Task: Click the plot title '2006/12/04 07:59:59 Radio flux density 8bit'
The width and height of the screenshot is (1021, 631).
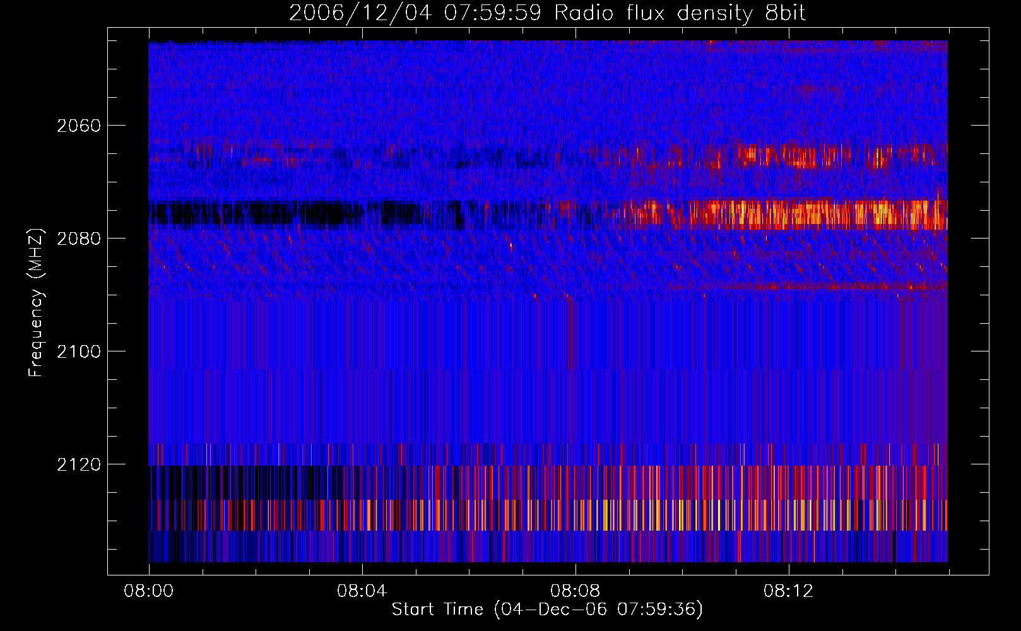Action: 547,13
